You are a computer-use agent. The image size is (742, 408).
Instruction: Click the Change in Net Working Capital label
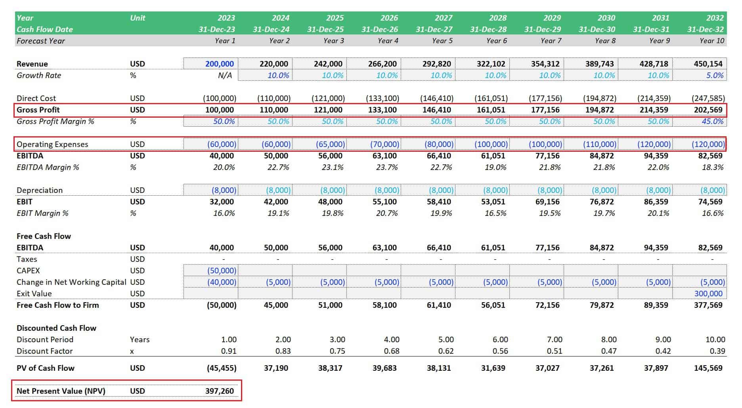tap(71, 282)
